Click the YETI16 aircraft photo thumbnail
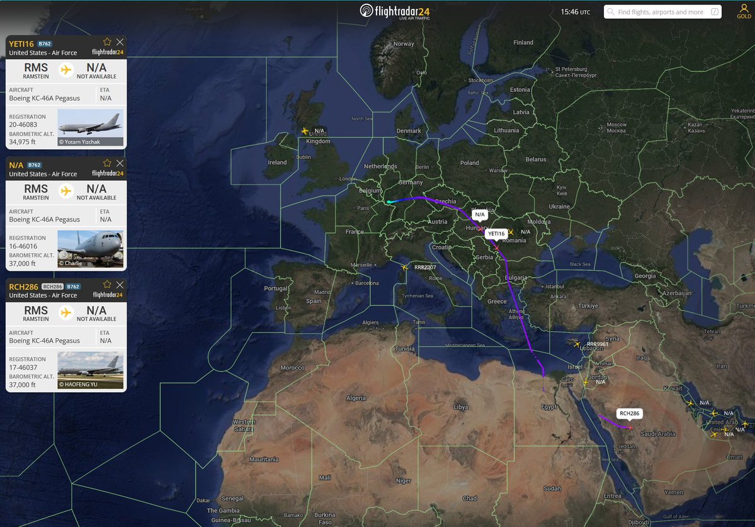This screenshot has width=755, height=527. click(91, 127)
